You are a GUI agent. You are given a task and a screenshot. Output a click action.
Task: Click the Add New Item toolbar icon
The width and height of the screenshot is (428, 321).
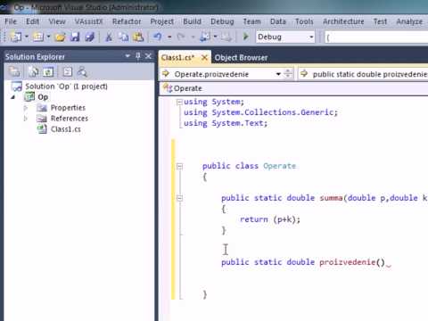click(38, 37)
